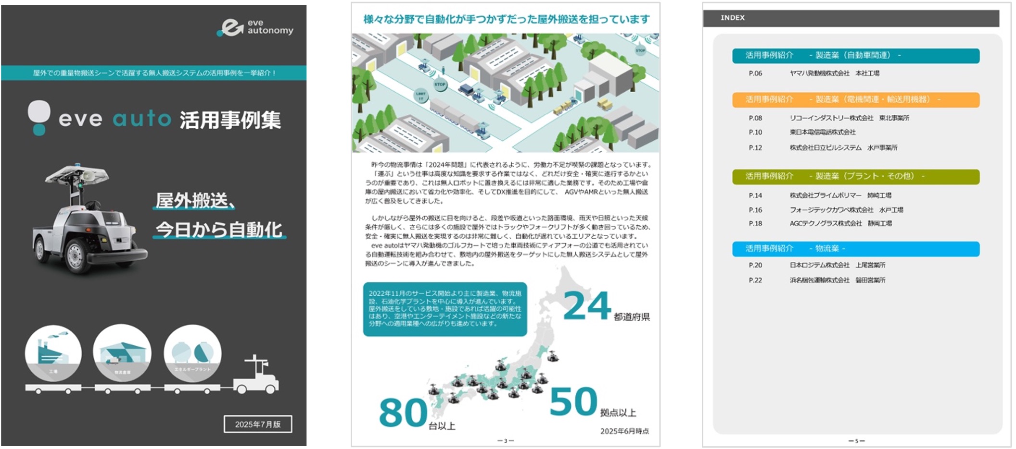Screen dimensions: 1016x449
Task: Click the INDEX header bar
Action: click(x=851, y=18)
